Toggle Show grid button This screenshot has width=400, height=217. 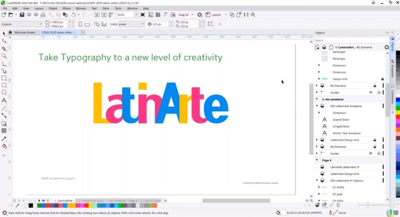coord(158,15)
